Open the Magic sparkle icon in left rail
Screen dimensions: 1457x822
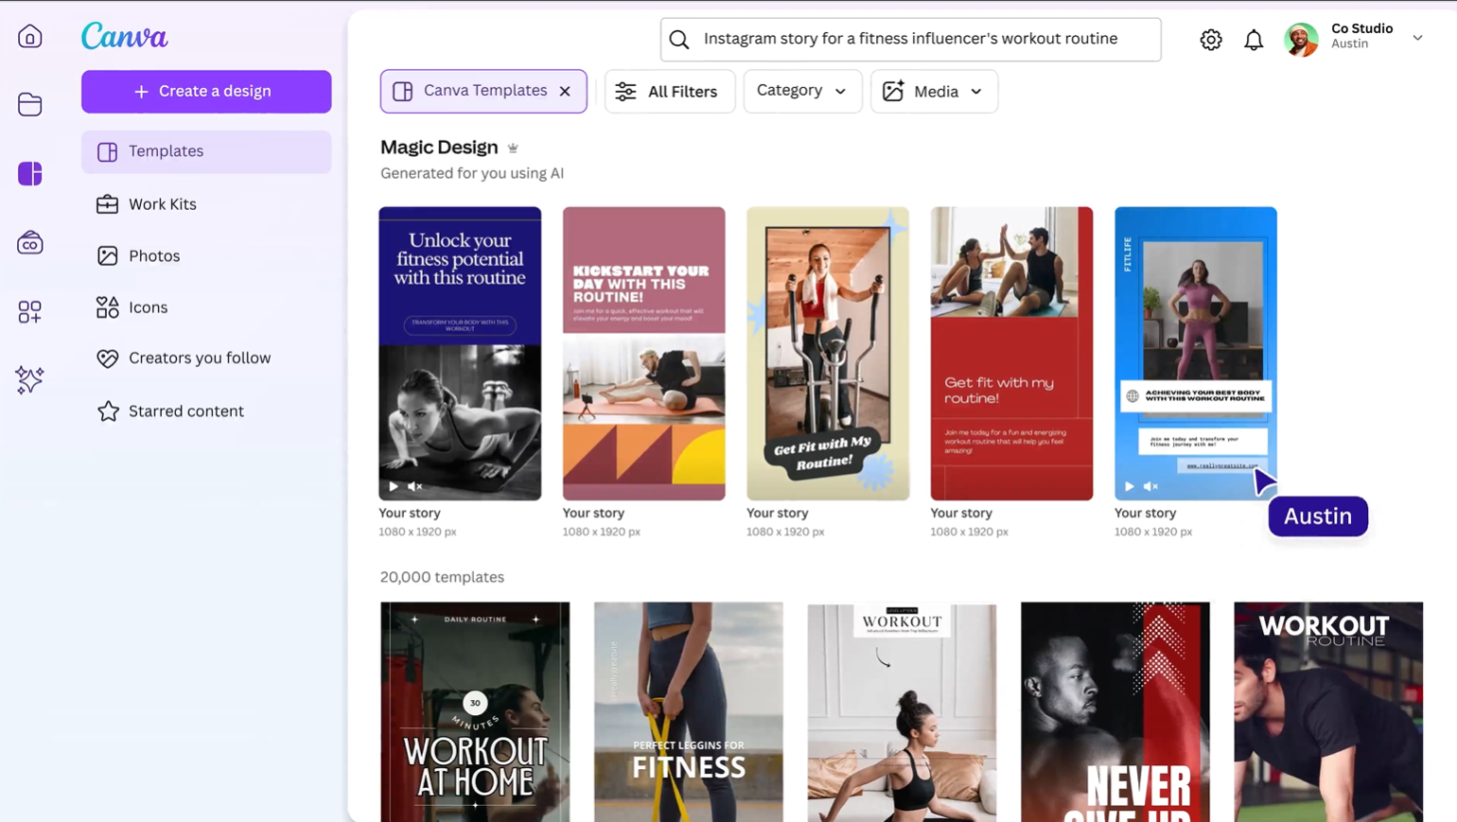pyautogui.click(x=30, y=380)
